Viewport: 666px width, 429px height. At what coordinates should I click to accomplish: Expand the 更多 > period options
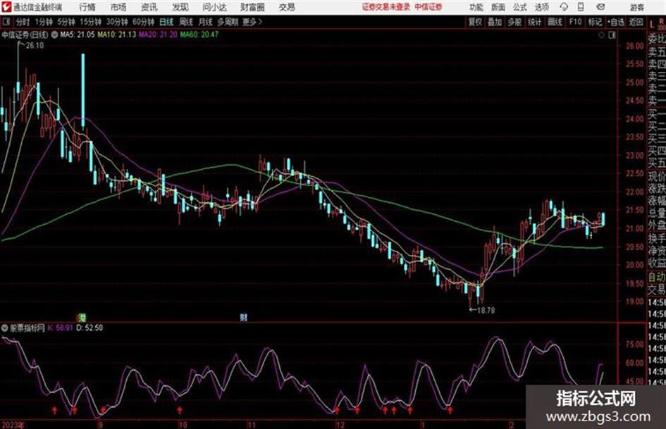(x=252, y=22)
